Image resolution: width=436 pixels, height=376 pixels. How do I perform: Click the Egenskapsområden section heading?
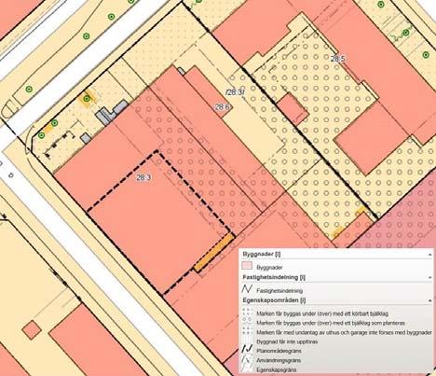271,300
